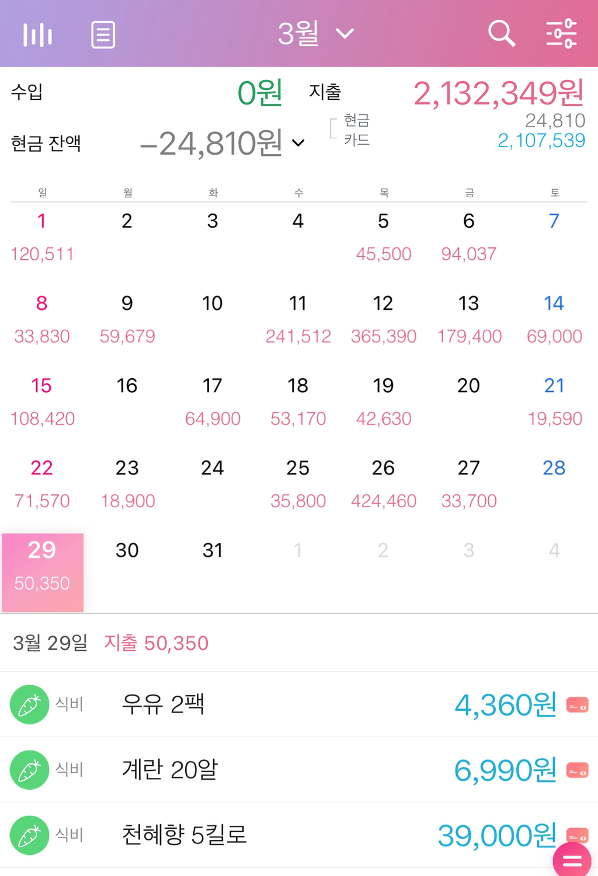
Task: Open the transaction list view icon
Action: (103, 35)
